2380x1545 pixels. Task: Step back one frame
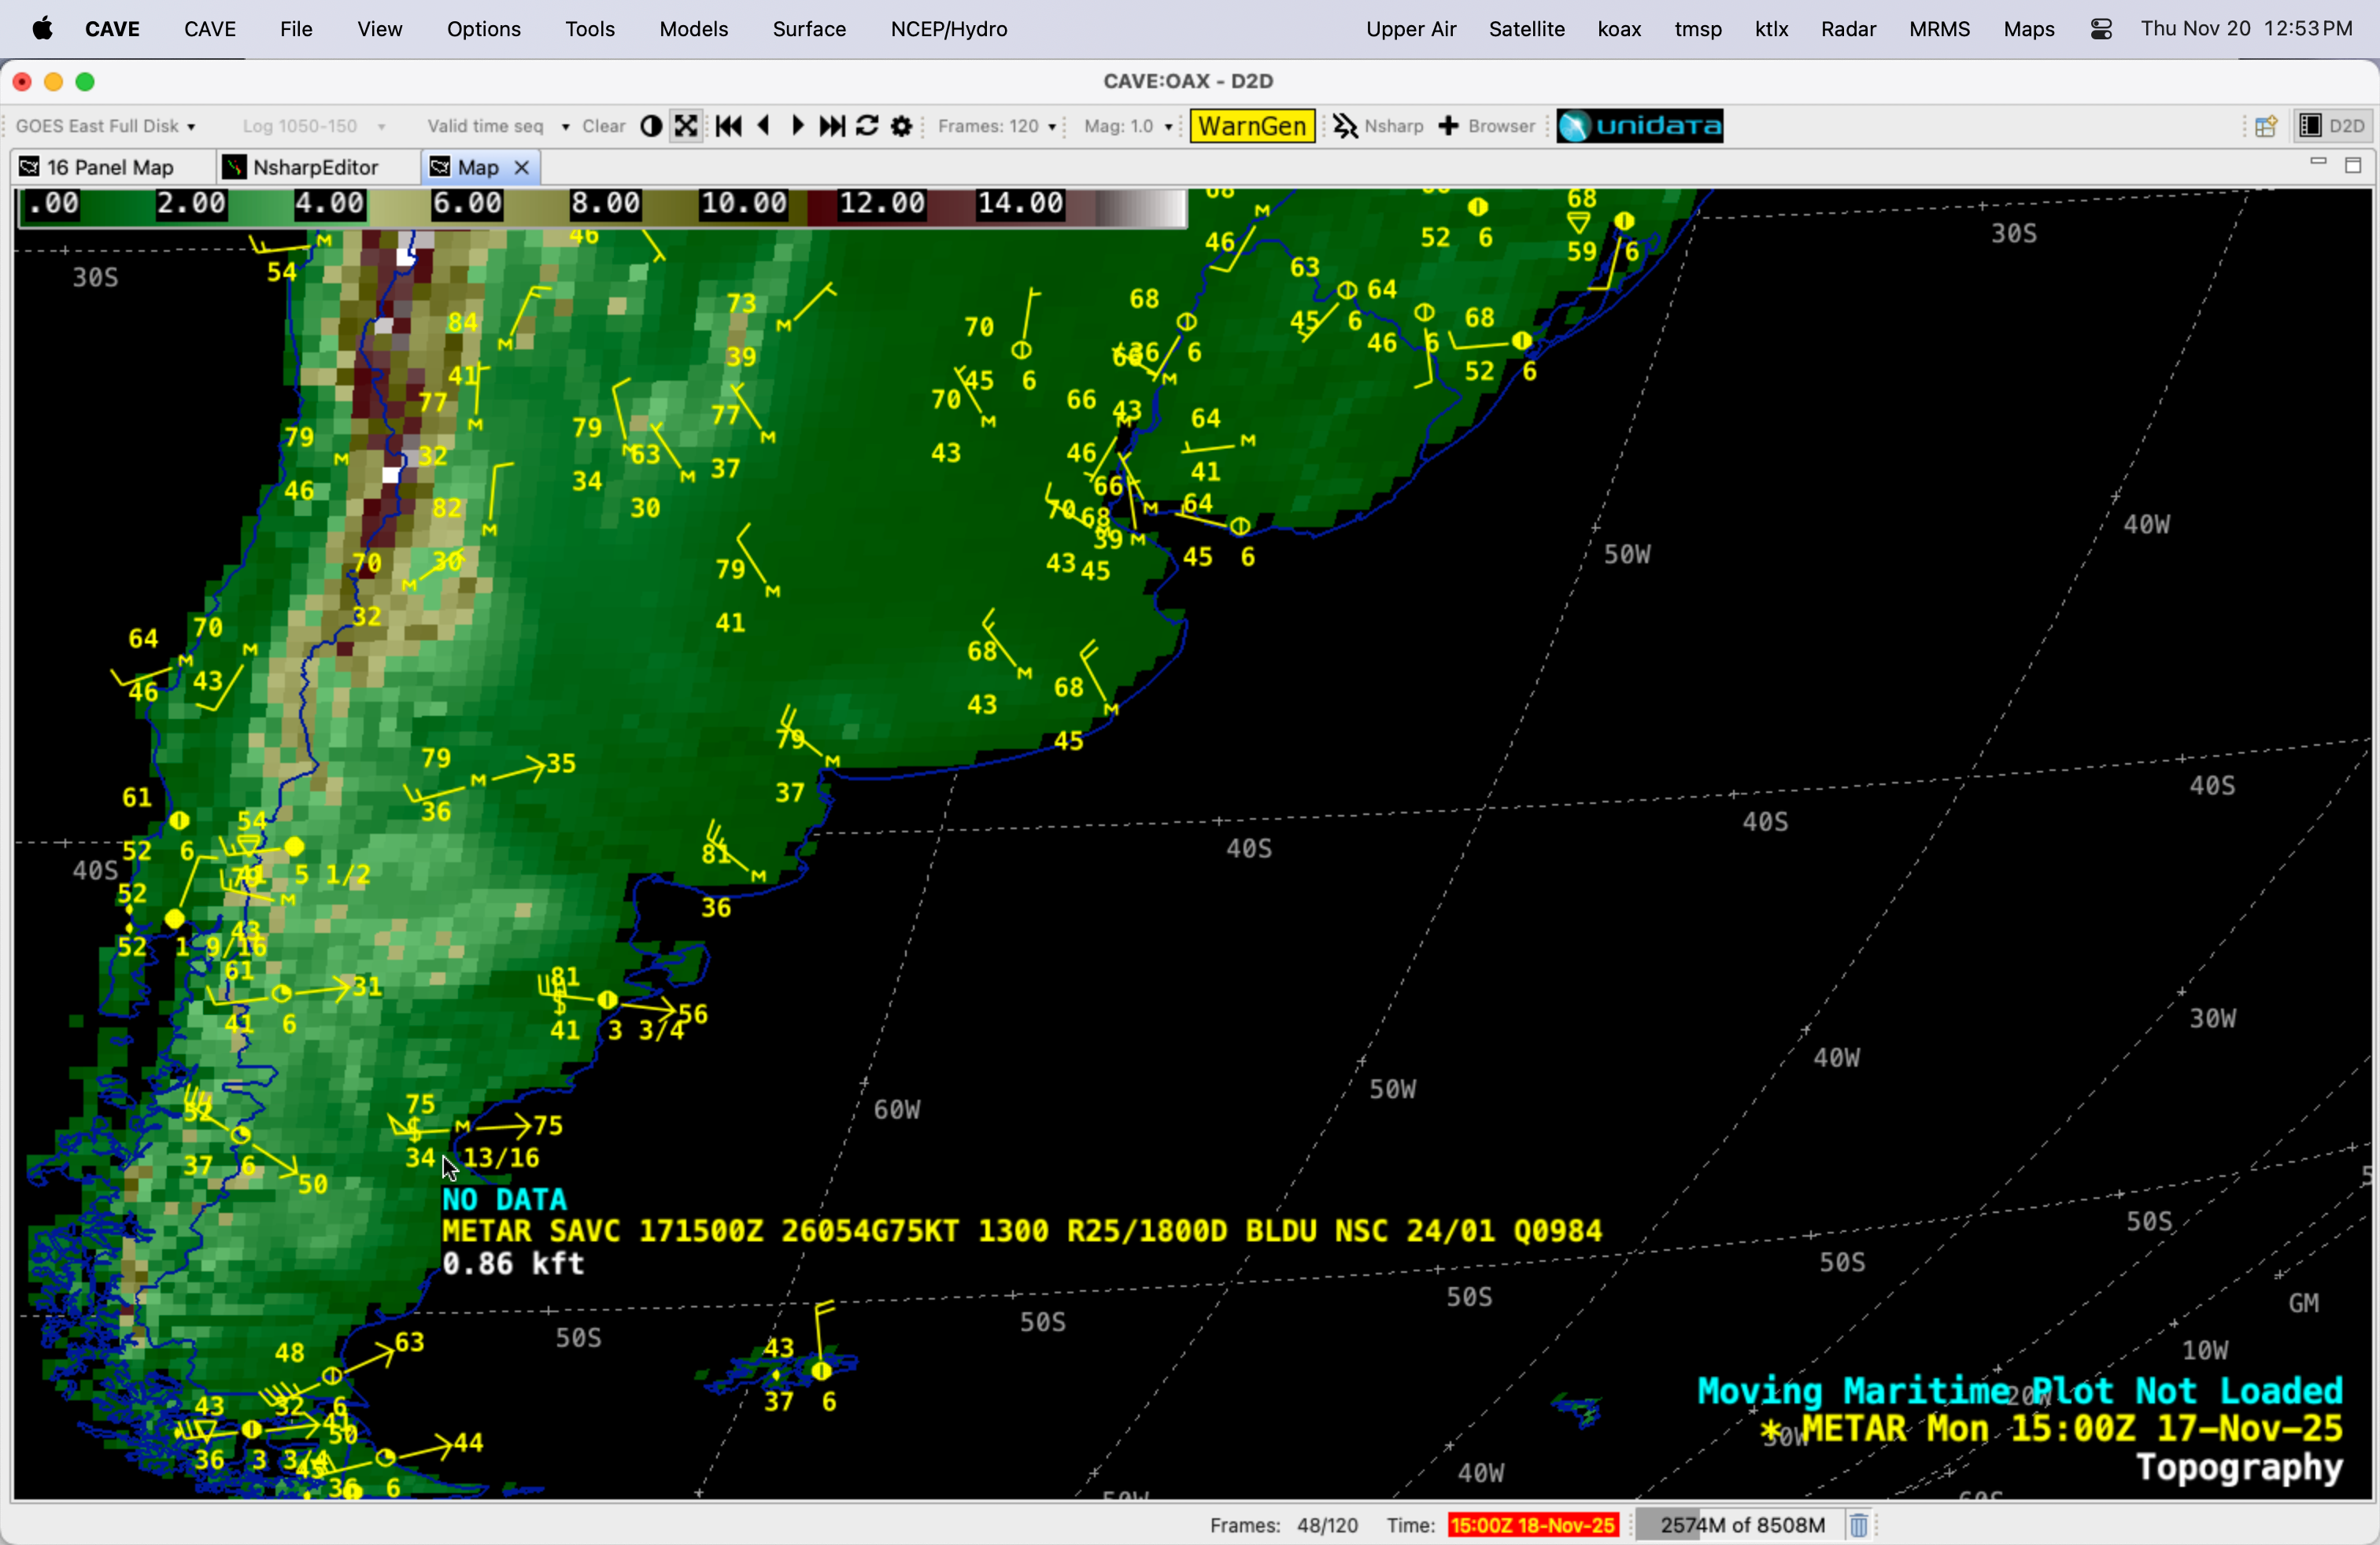click(764, 126)
